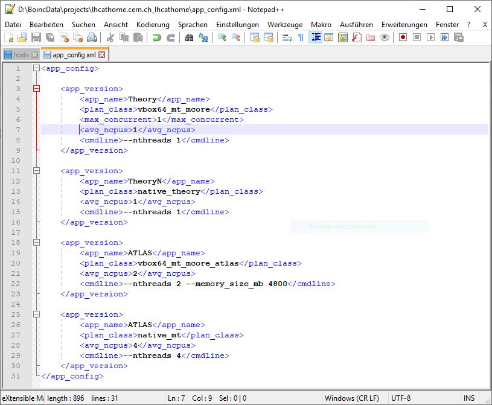
Task: Open the Replace dialog icon
Action: 203,37
